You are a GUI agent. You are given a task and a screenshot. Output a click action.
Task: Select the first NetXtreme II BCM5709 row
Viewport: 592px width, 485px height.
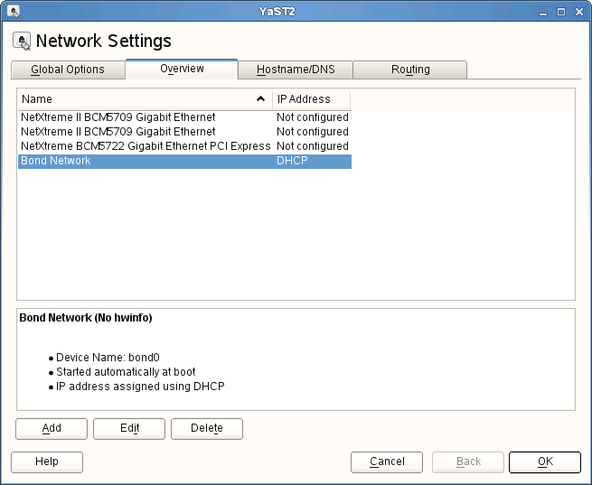coord(184,117)
